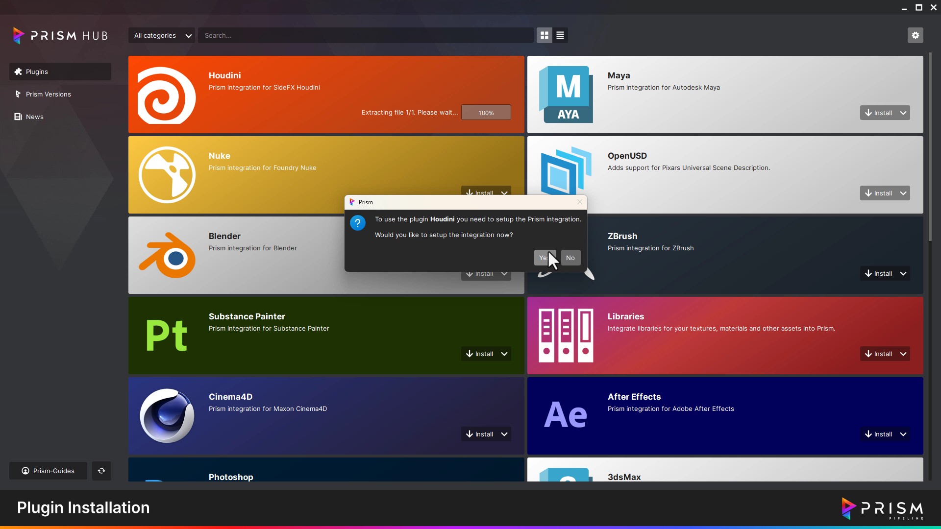
Task: Click the Substance Painter Pt logo
Action: coord(167,336)
